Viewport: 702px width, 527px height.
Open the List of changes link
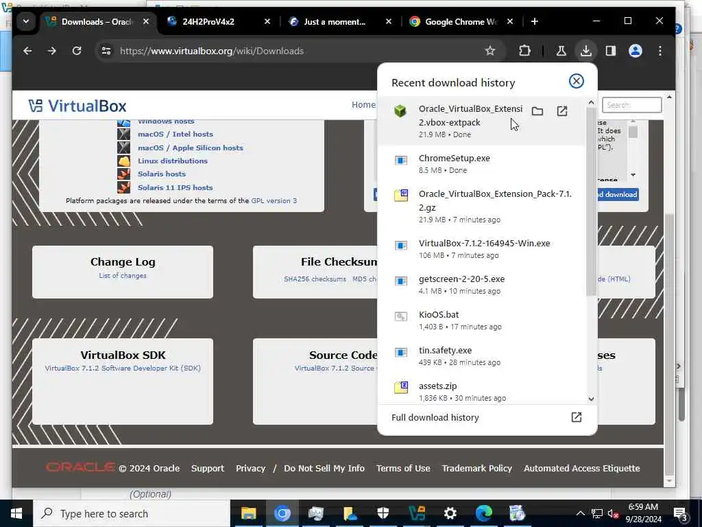click(123, 276)
